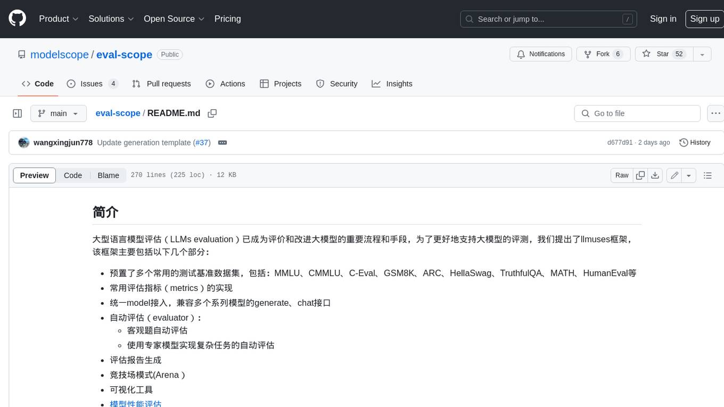The width and height of the screenshot is (724, 407).
Task: Click the Notifications bell button
Action: (x=541, y=54)
